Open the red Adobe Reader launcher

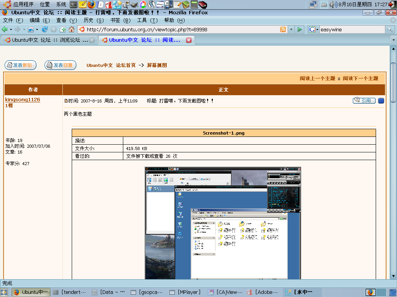tap(109, 5)
